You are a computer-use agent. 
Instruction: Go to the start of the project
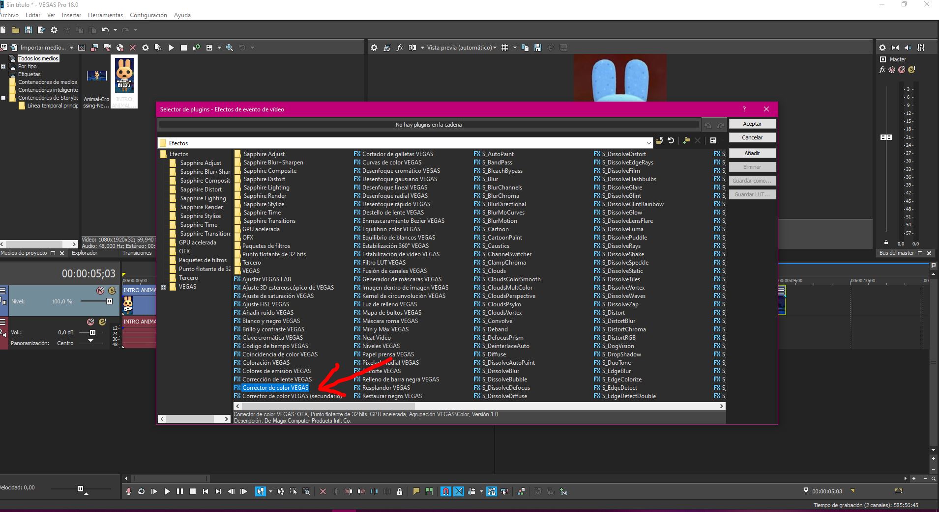pyautogui.click(x=205, y=491)
